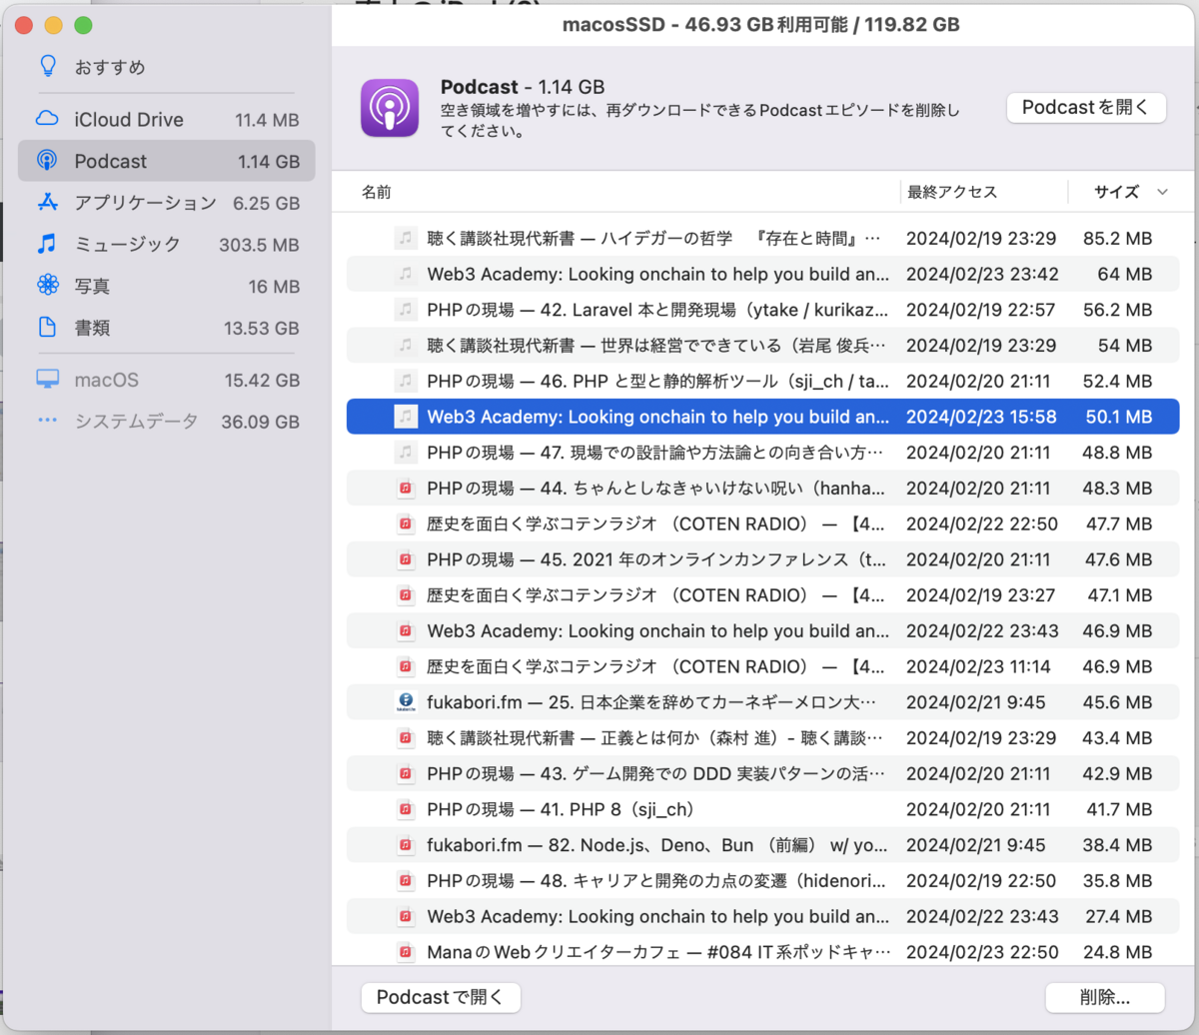Select the ハイデガーの哲学 episode title
1199x1035 pixels.
coord(655,238)
